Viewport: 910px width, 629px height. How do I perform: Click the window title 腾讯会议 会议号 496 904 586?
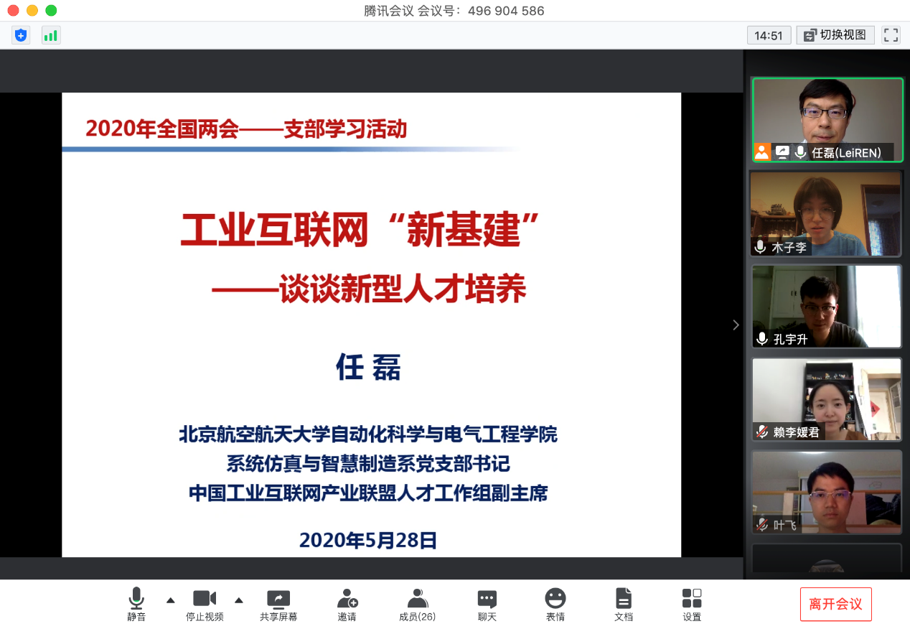click(454, 11)
